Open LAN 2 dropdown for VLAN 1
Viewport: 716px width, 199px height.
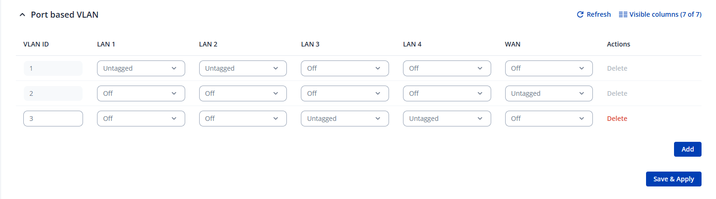(243, 68)
